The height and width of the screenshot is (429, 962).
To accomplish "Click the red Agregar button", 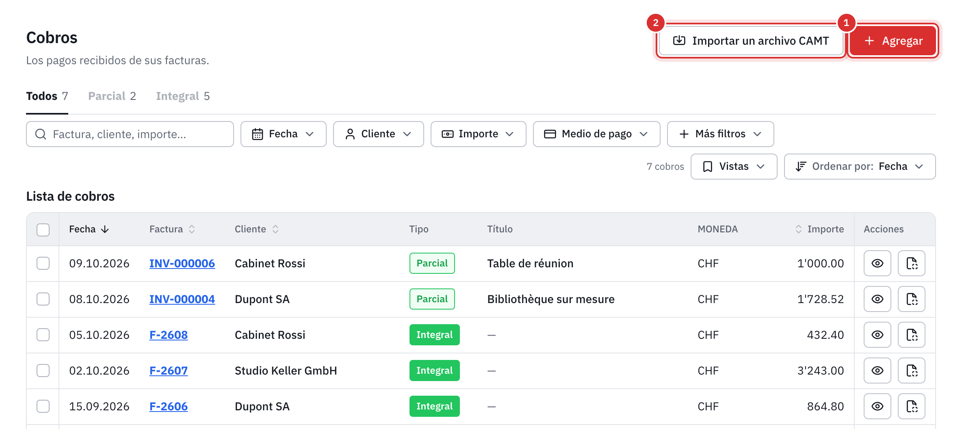I will [893, 41].
